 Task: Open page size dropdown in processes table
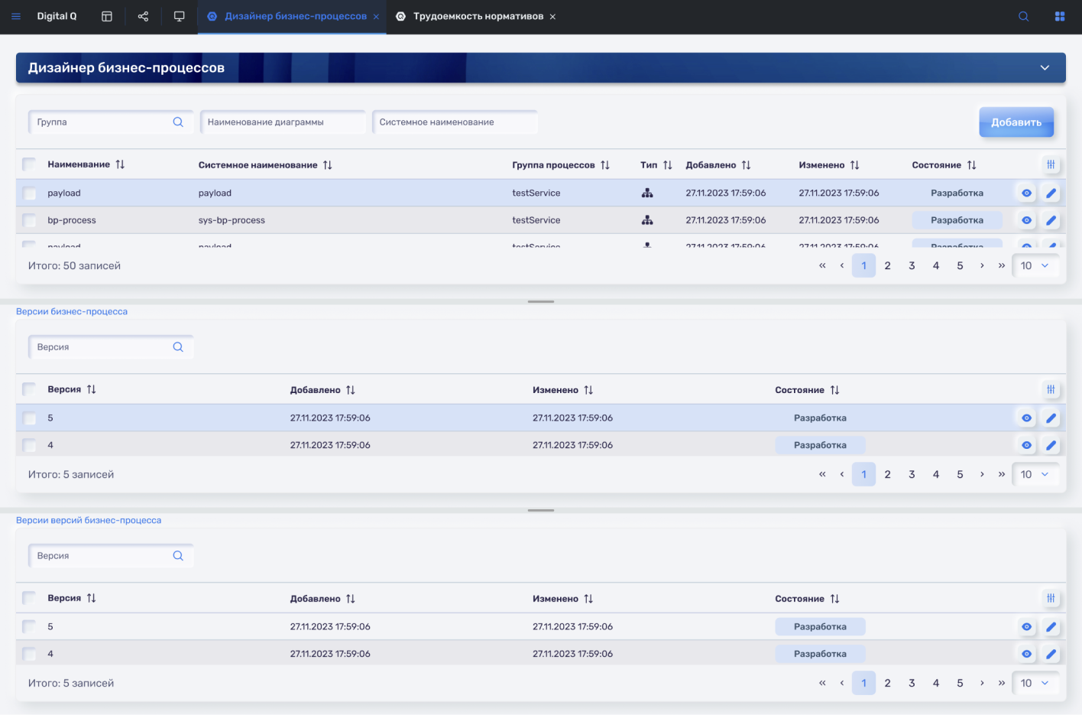click(1035, 265)
